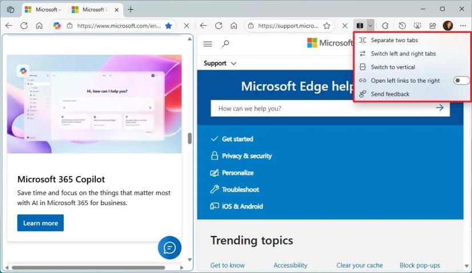Screen dimensions: 472x273
Task: Open the user profile avatar
Action: (448, 26)
